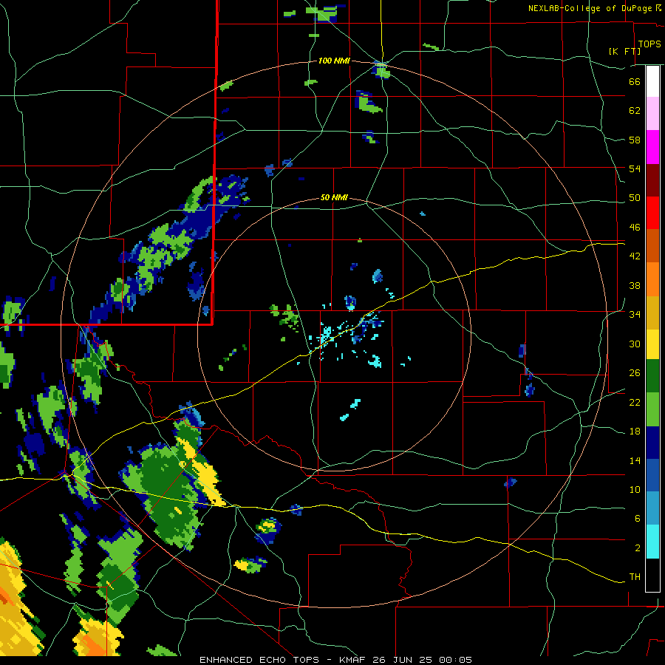Screen dimensions: 665x665
Task: Click the "[K FT]" units label
Action: 624,51
